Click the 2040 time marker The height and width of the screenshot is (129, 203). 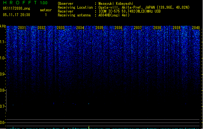(x=196, y=28)
